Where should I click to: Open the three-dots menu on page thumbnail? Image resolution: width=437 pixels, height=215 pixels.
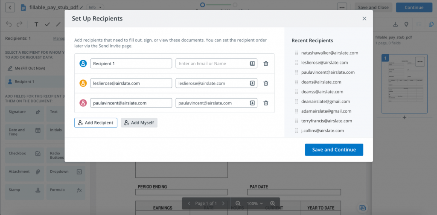pyautogui.click(x=420, y=61)
